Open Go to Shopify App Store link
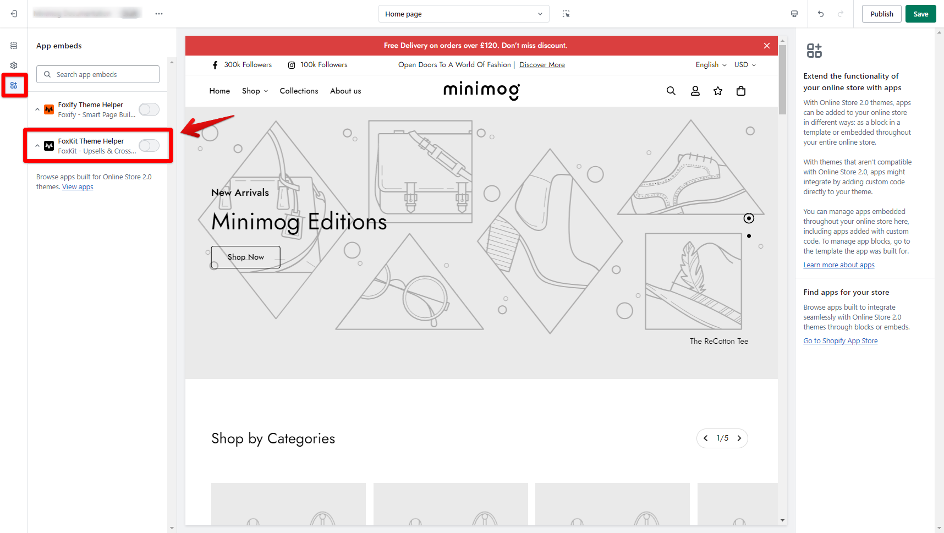This screenshot has height=533, width=944. (x=840, y=341)
